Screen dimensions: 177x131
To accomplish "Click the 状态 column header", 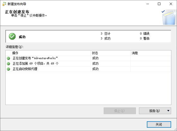I will pos(111,53).
